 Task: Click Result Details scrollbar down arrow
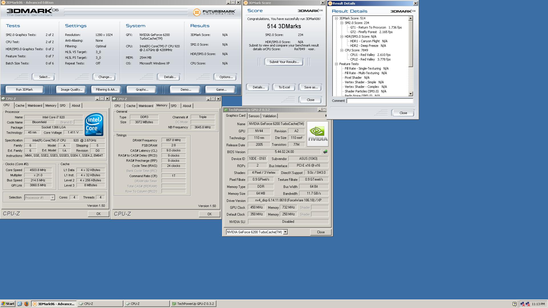(x=411, y=94)
